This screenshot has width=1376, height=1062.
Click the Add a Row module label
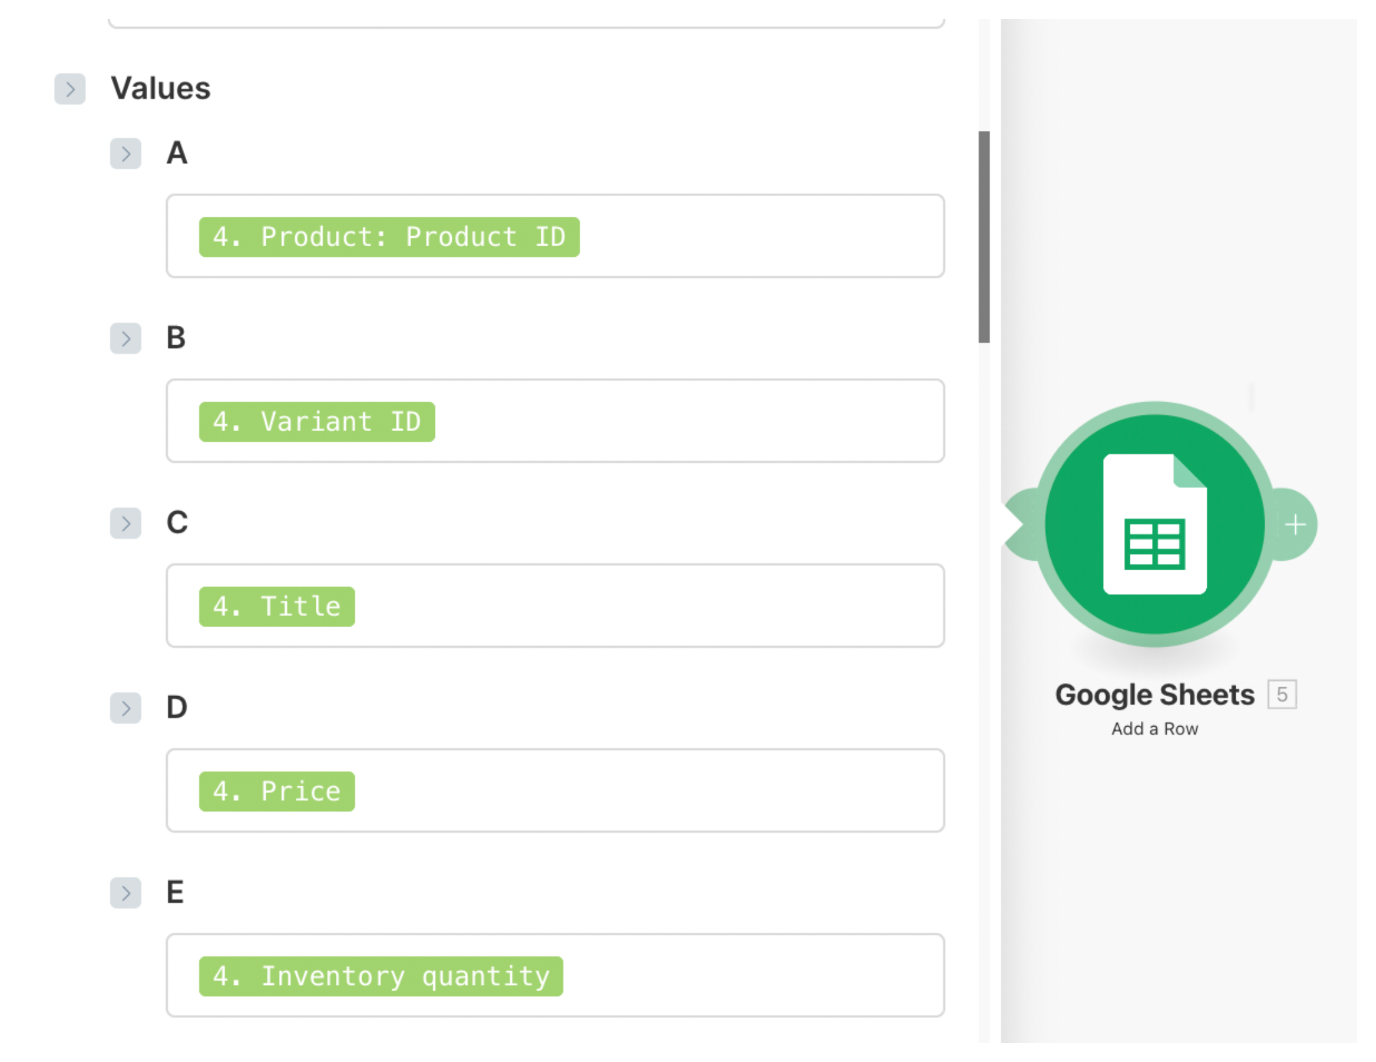click(x=1155, y=729)
